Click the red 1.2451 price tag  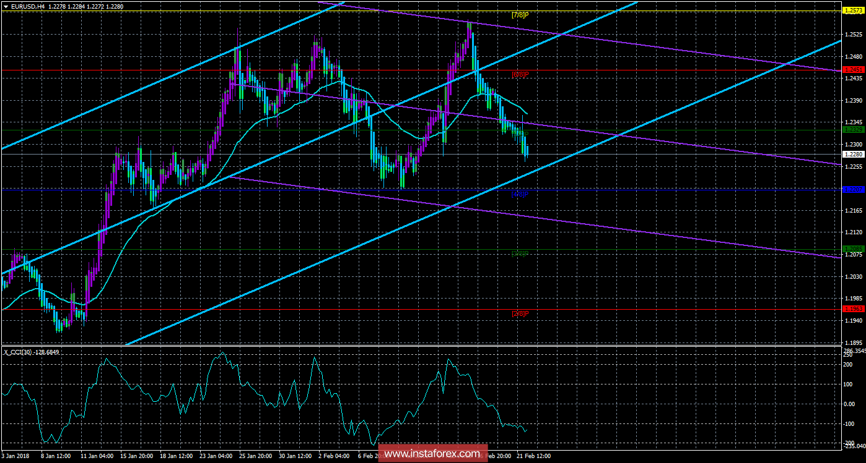[x=853, y=70]
